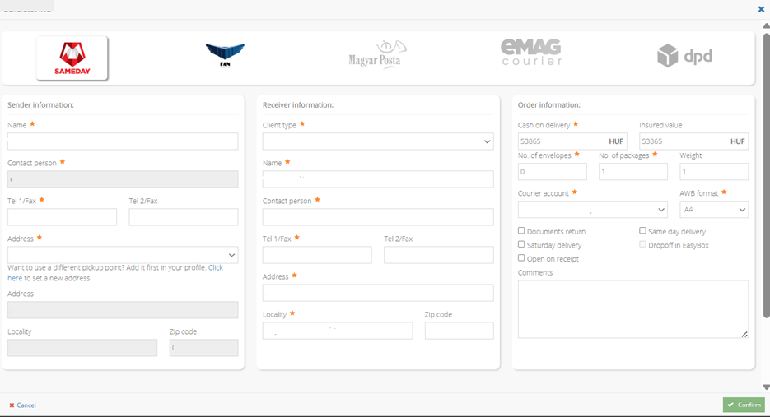Expand the AWB format dropdown
Image resolution: width=770 pixels, height=417 pixels.
click(x=713, y=210)
